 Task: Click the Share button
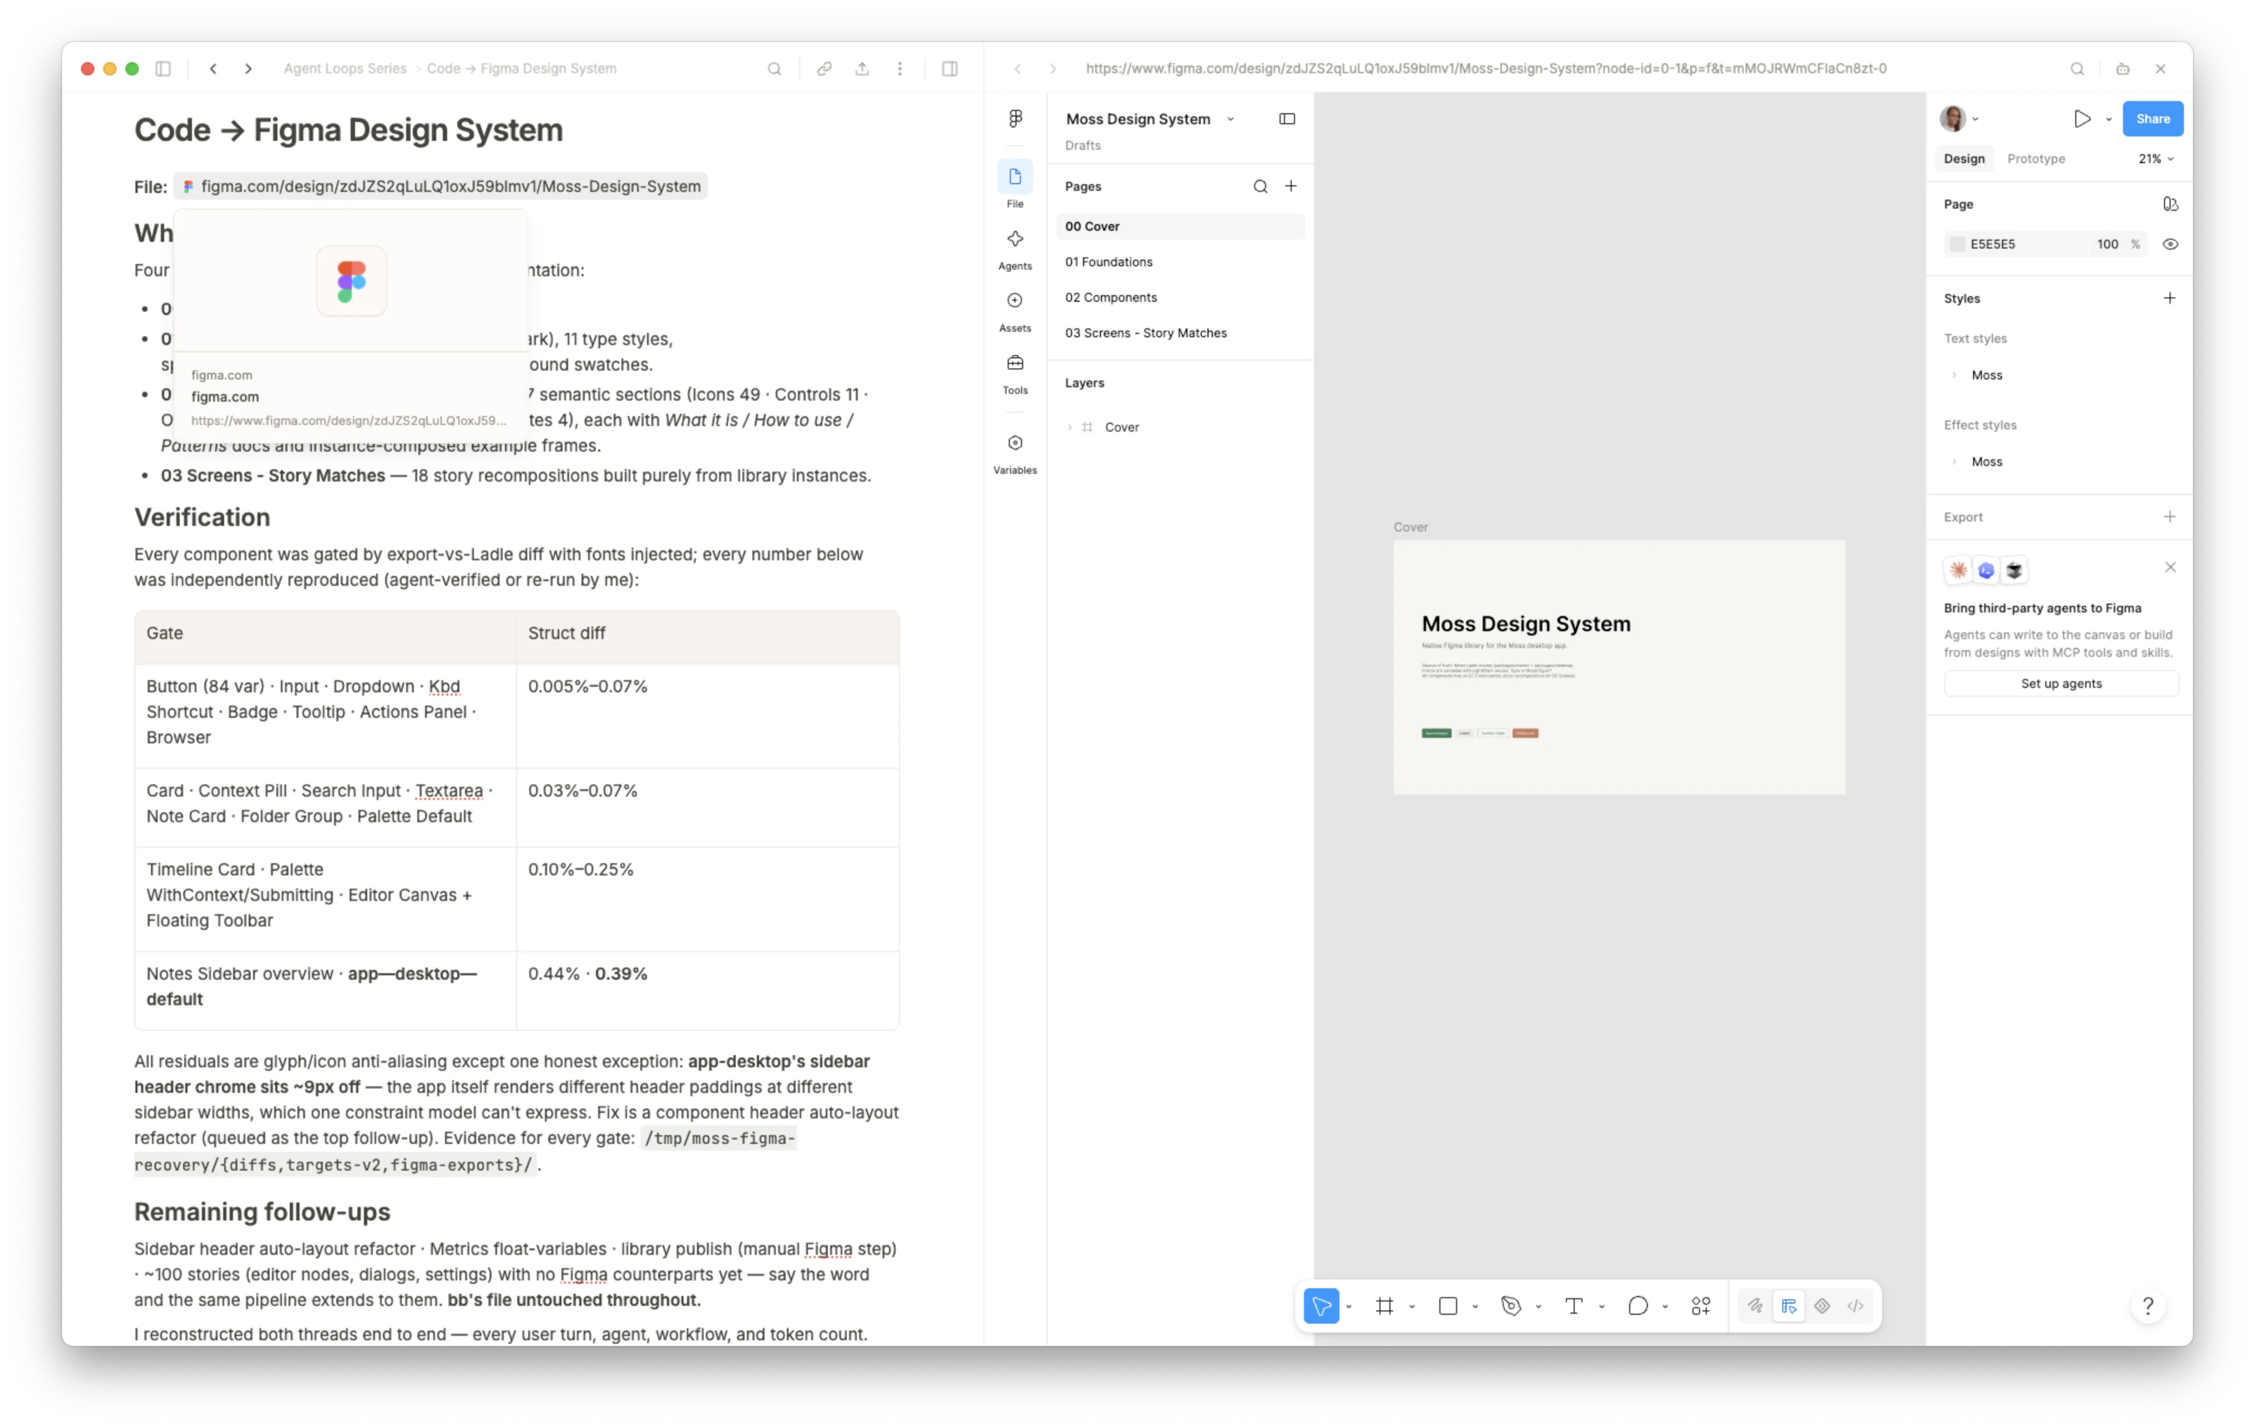(x=2152, y=119)
